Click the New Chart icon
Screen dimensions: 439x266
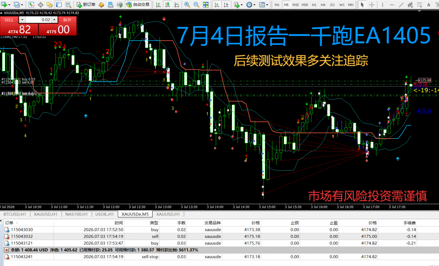click(x=4, y=4)
